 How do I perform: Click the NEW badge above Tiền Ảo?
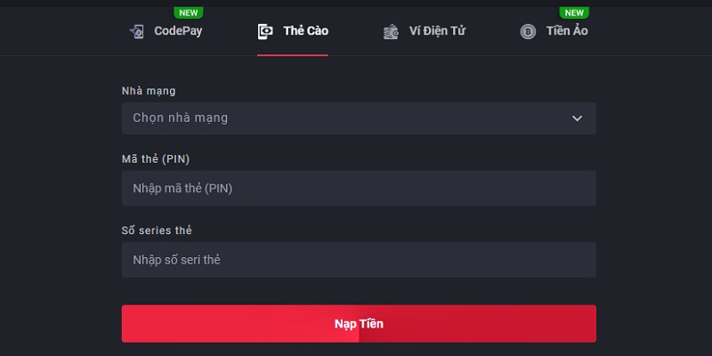tap(574, 12)
